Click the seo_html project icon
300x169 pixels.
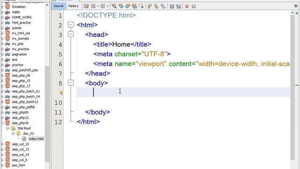pyautogui.click(x=7, y=165)
